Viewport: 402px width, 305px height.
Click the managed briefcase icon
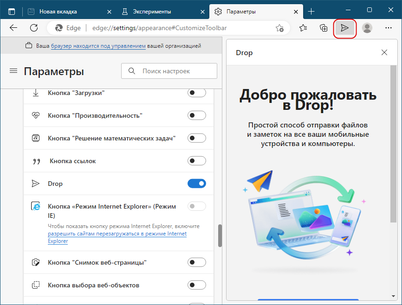click(x=29, y=45)
